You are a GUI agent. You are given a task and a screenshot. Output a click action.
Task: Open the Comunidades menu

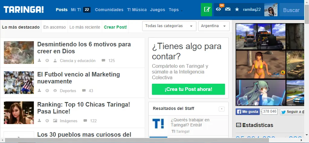(109, 10)
